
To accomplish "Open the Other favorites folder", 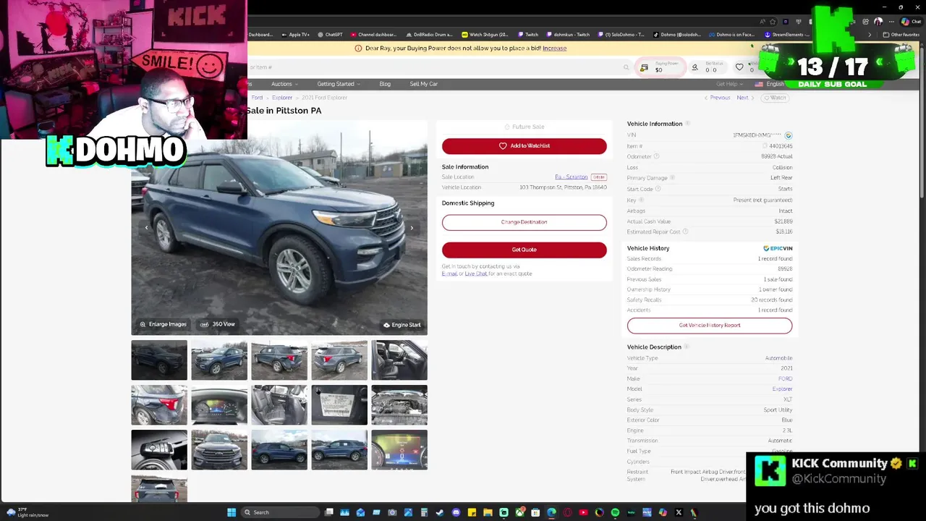I will point(901,35).
